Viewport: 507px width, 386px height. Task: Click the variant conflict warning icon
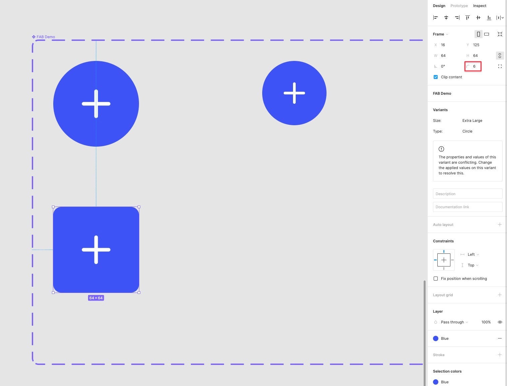441,149
